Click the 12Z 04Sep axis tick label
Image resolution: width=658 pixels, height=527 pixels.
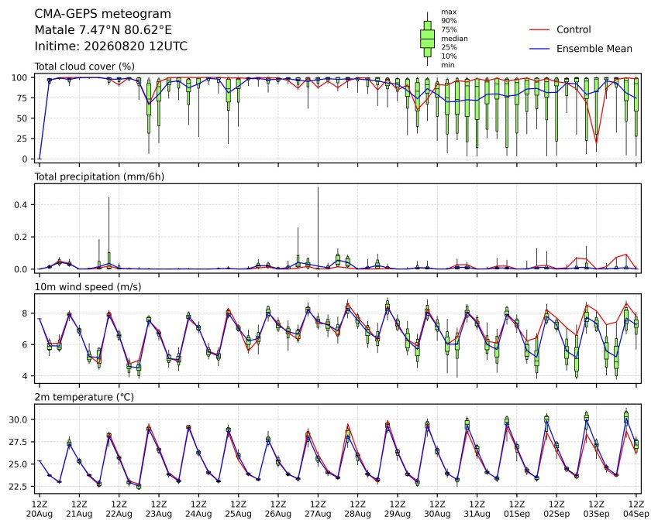coord(636,509)
